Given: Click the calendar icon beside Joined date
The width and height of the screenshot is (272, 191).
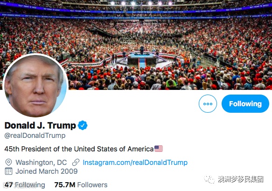Looking at the screenshot, I should coord(8,171).
